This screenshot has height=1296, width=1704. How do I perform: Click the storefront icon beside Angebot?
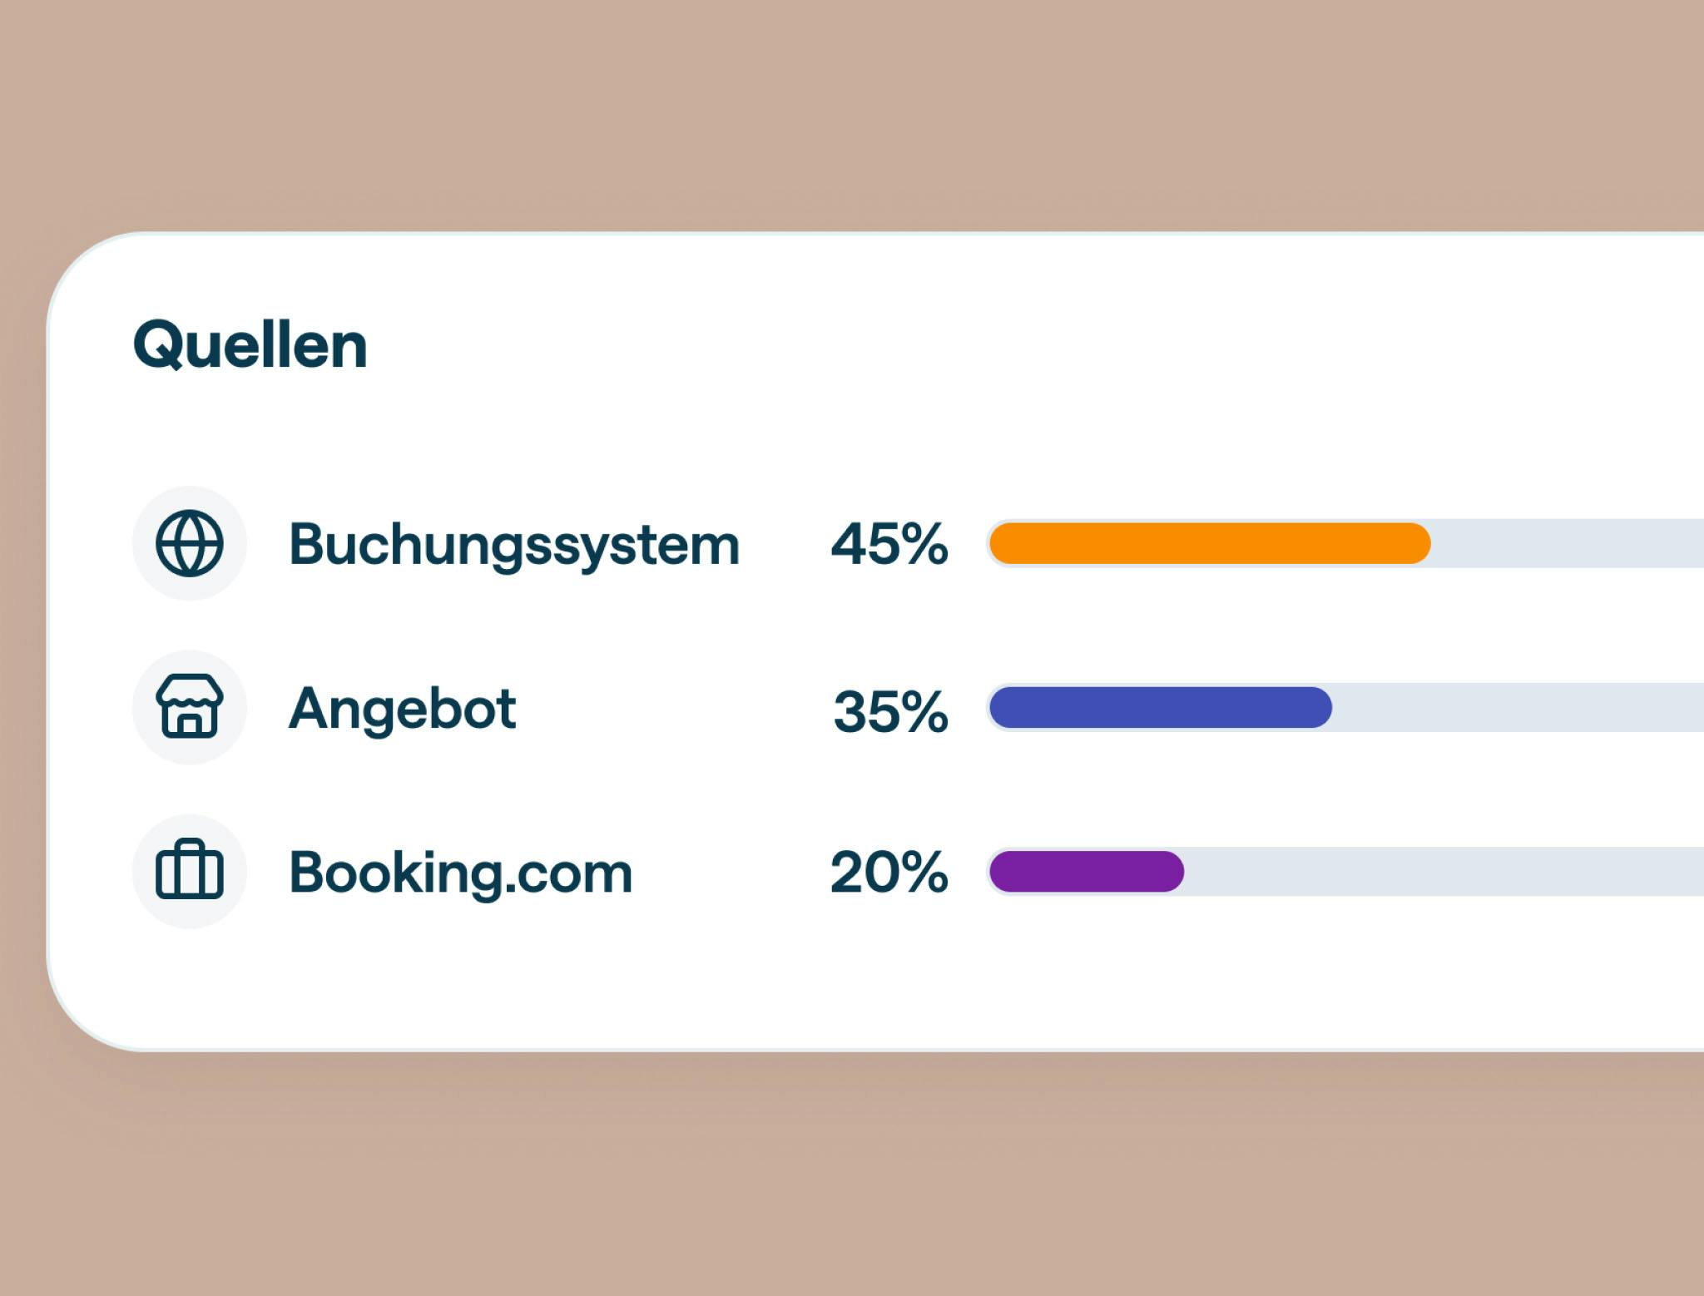click(190, 707)
